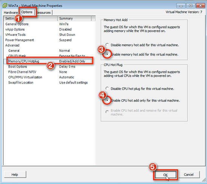Close the Virtual Machine Properties window
This screenshot has height=184, width=207.
pyautogui.click(x=200, y=6)
